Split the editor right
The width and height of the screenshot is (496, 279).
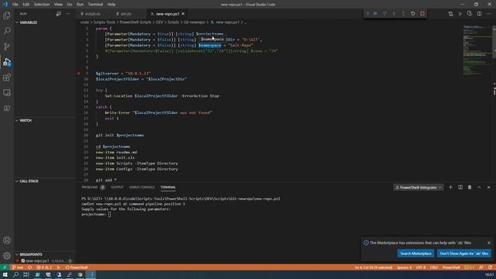479,14
